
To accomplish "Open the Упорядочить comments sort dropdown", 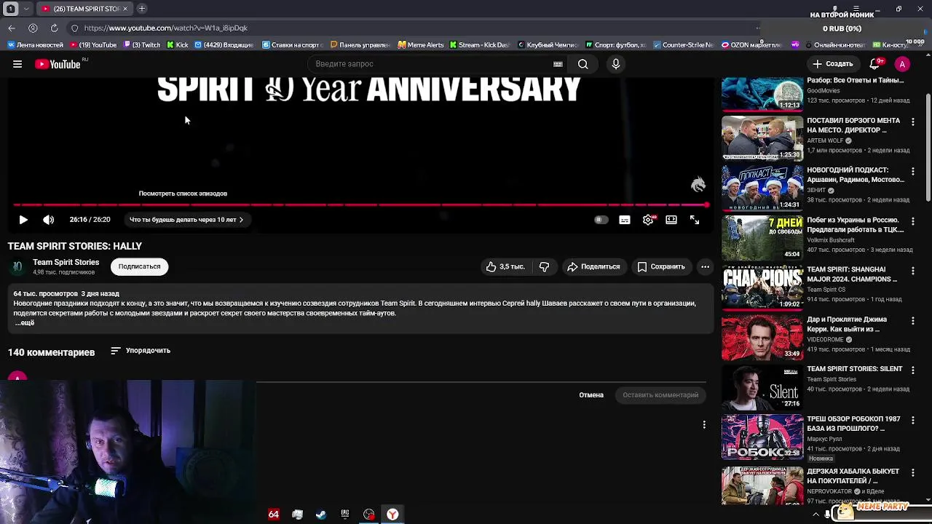I will coord(141,351).
